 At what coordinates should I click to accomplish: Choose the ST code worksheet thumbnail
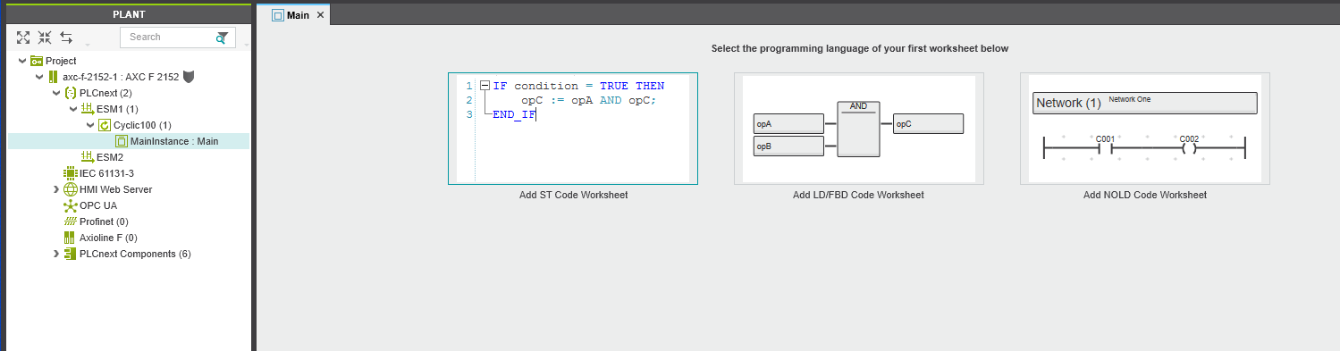tap(573, 129)
